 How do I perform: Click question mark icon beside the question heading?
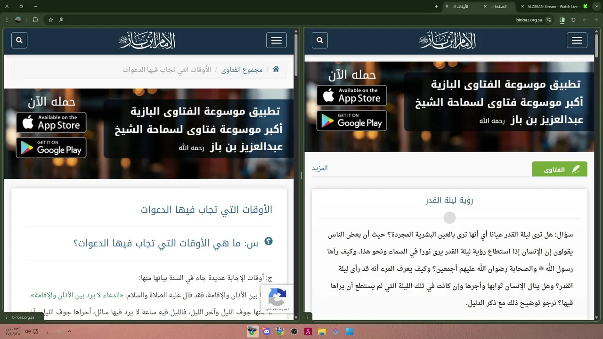(269, 242)
